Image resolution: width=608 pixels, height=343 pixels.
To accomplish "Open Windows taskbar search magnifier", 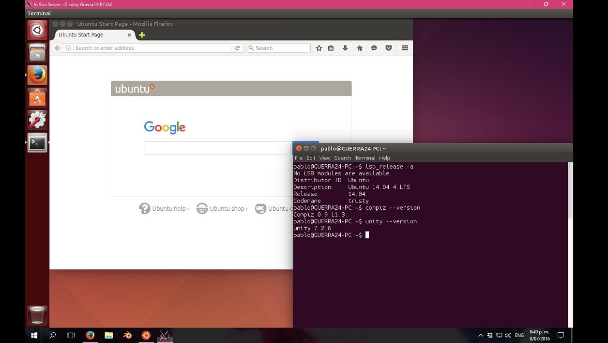I will 53,335.
